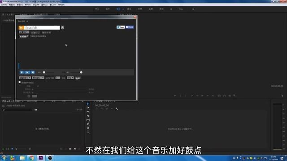
Task: Click the zoom slider handle in Beat Edit
Action: click(x=81, y=72)
